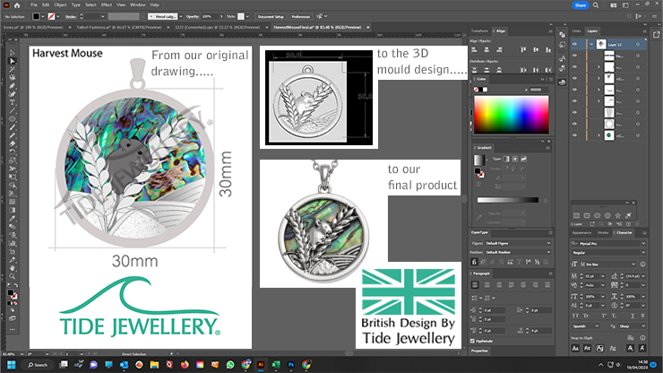Click Horizontal Align Center in Align panel
The image size is (663, 373).
486,49
